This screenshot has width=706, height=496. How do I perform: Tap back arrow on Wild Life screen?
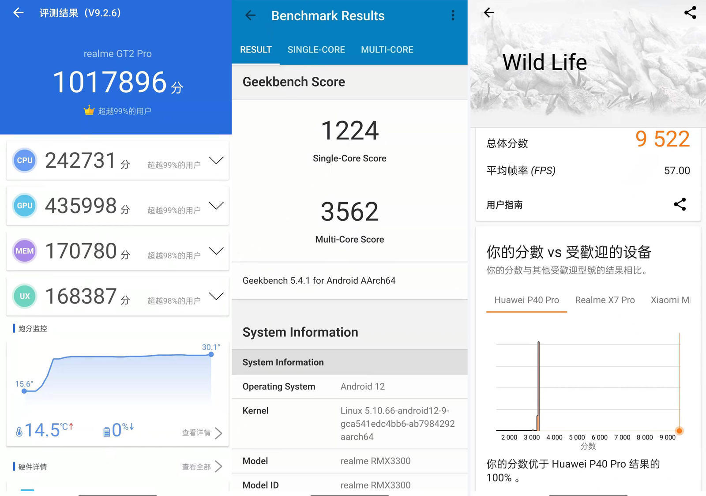489,13
